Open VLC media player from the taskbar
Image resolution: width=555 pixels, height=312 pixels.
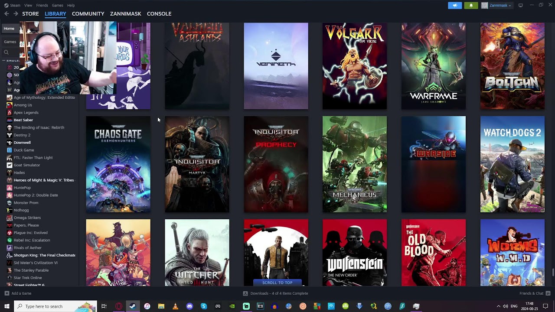point(175,306)
